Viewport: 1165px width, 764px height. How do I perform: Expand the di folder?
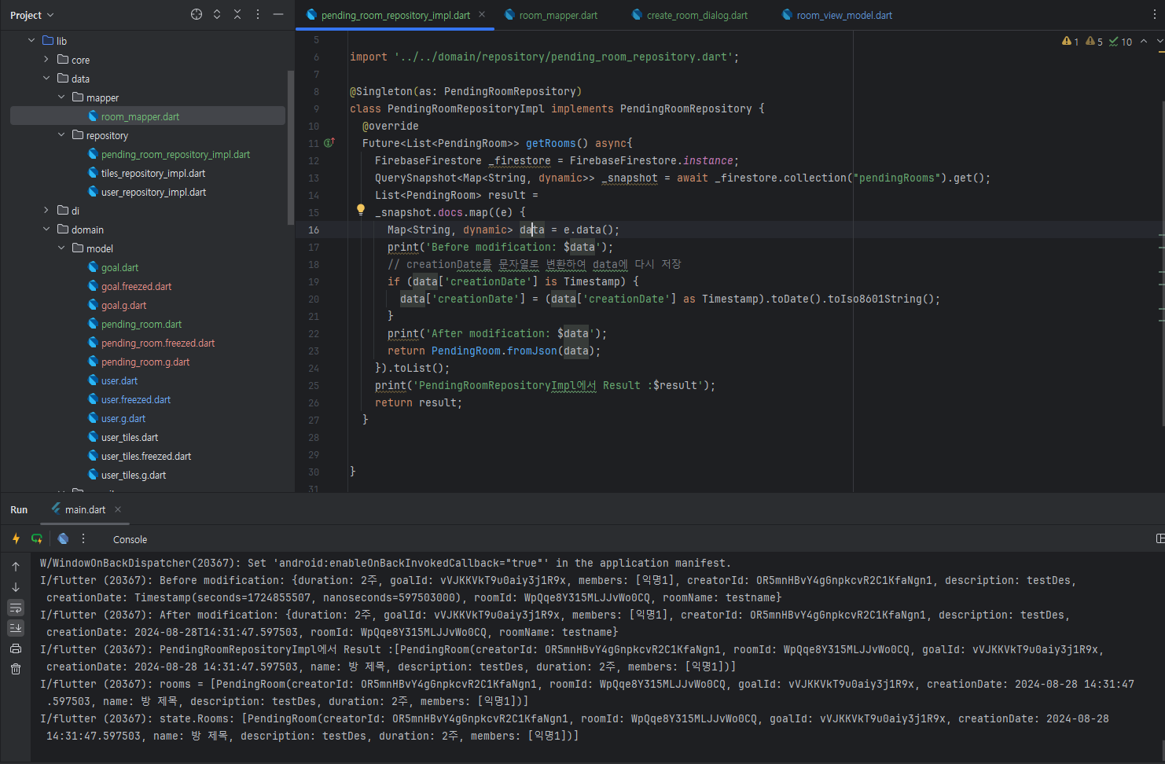[x=46, y=210]
